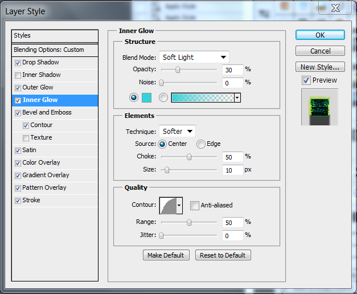This screenshot has width=357, height=294.
Task: Close the Layer Style dialog
Action: click(335, 8)
